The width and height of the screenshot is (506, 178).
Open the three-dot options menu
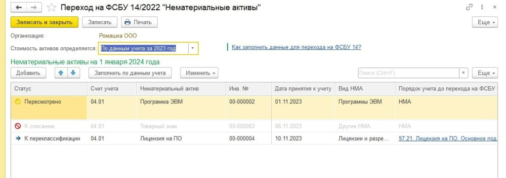482,7
